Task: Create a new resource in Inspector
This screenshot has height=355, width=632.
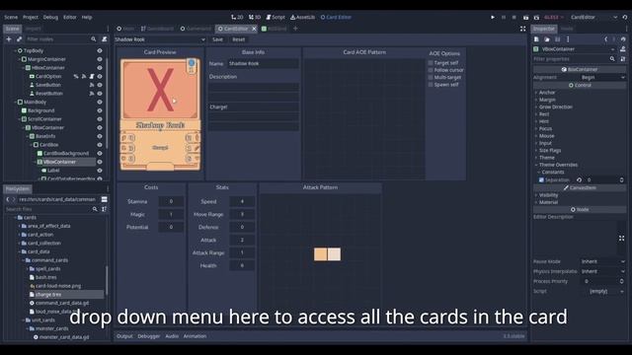Action: coord(536,39)
